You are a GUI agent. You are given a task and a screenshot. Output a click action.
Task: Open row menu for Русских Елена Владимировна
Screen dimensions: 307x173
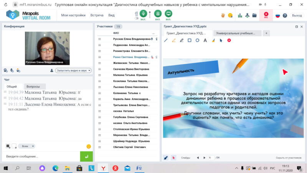tap(99, 39)
